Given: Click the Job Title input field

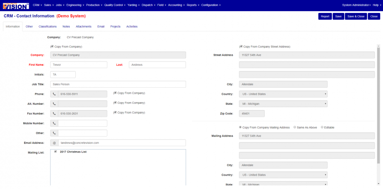Looking at the screenshot, I should 118,84.
